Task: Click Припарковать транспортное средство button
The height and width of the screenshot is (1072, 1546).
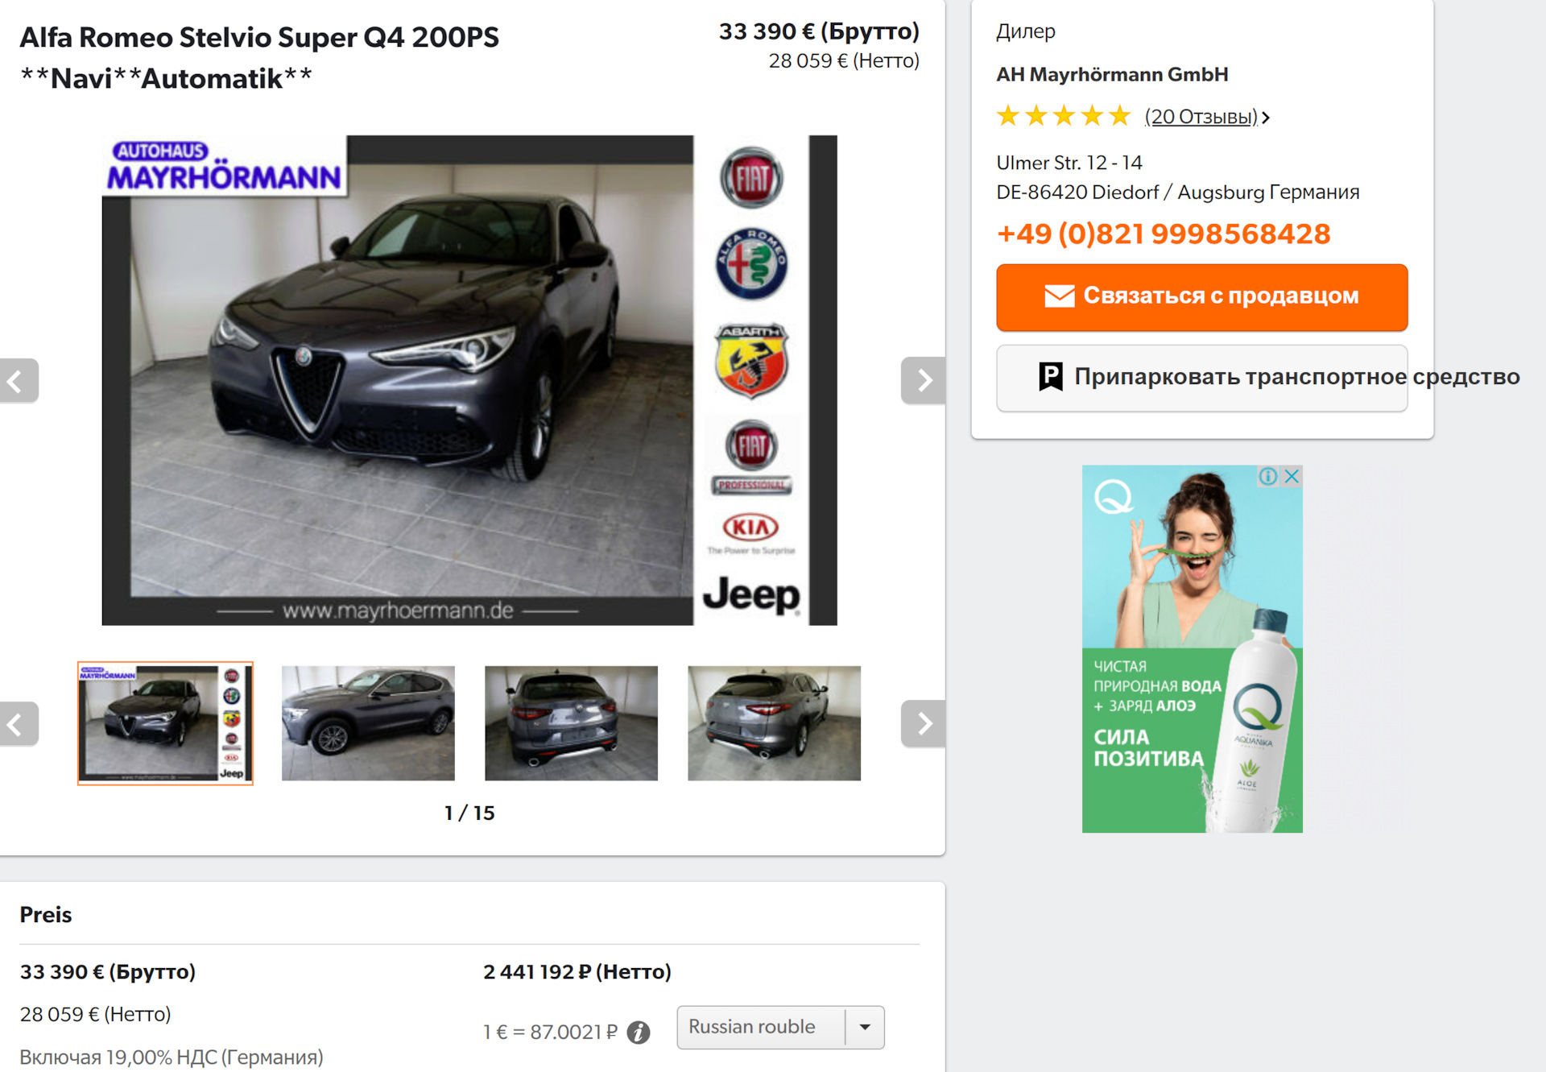Action: pos(1201,378)
